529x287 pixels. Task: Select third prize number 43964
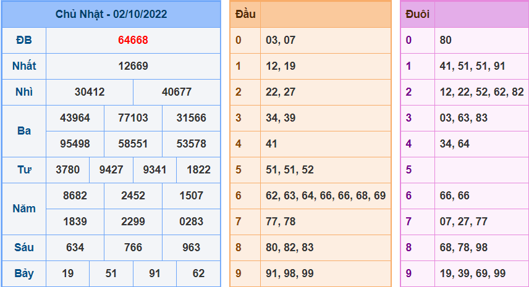tap(75, 118)
